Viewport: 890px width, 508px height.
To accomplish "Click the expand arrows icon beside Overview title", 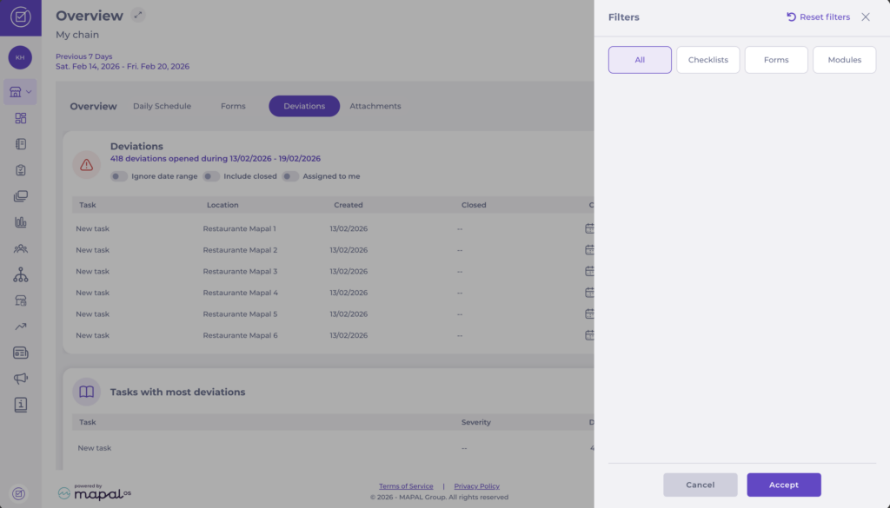I will click(138, 16).
